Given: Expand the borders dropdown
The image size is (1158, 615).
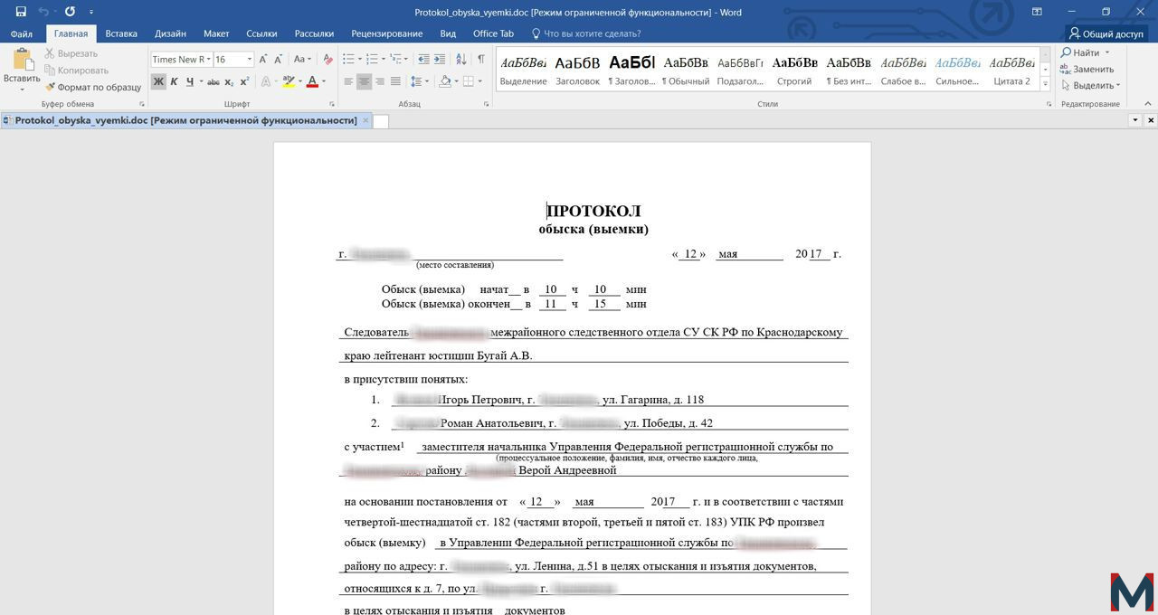Looking at the screenshot, I should pos(480,81).
